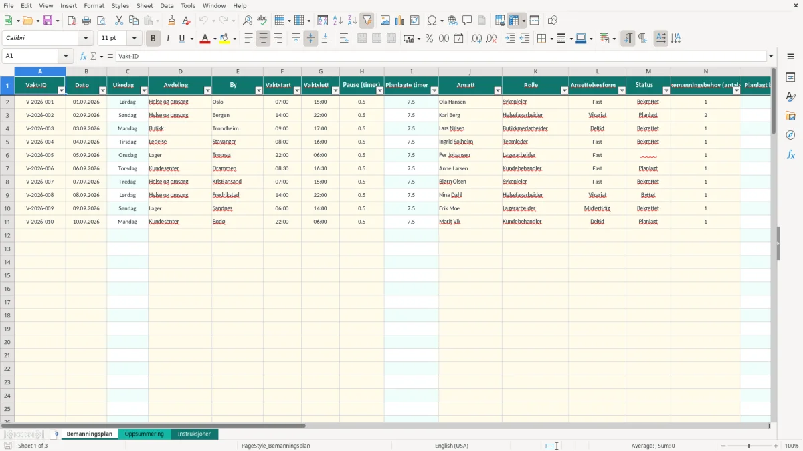Open Rolle column filter dropdown
Image resolution: width=803 pixels, height=451 pixels.
tap(564, 90)
